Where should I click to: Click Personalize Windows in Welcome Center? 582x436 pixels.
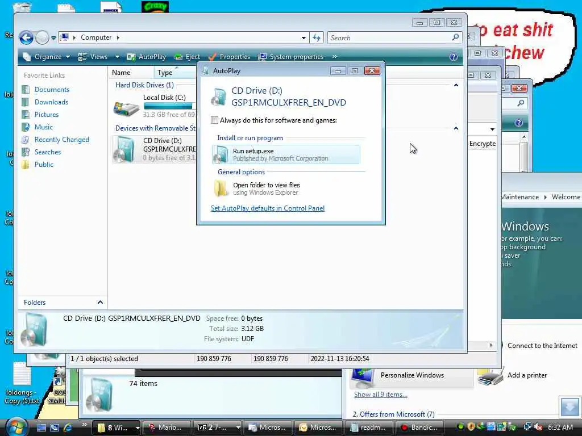[412, 375]
